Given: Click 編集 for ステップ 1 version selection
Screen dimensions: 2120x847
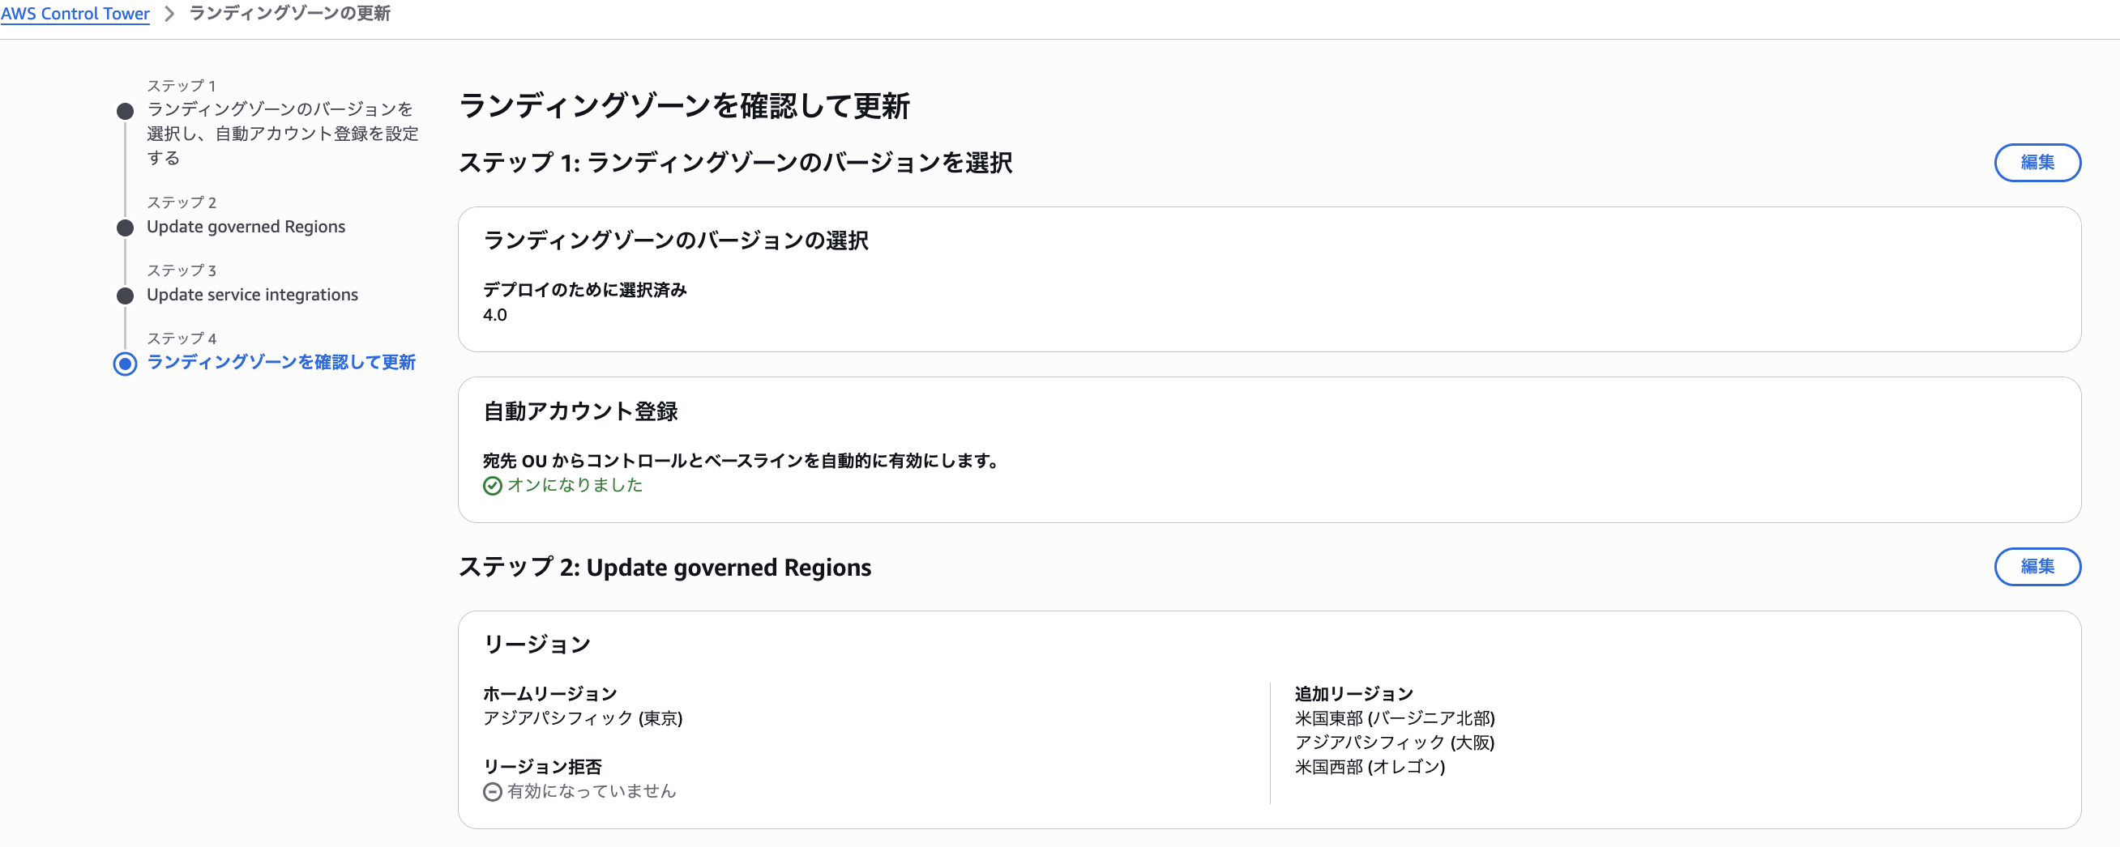Looking at the screenshot, I should [2037, 163].
